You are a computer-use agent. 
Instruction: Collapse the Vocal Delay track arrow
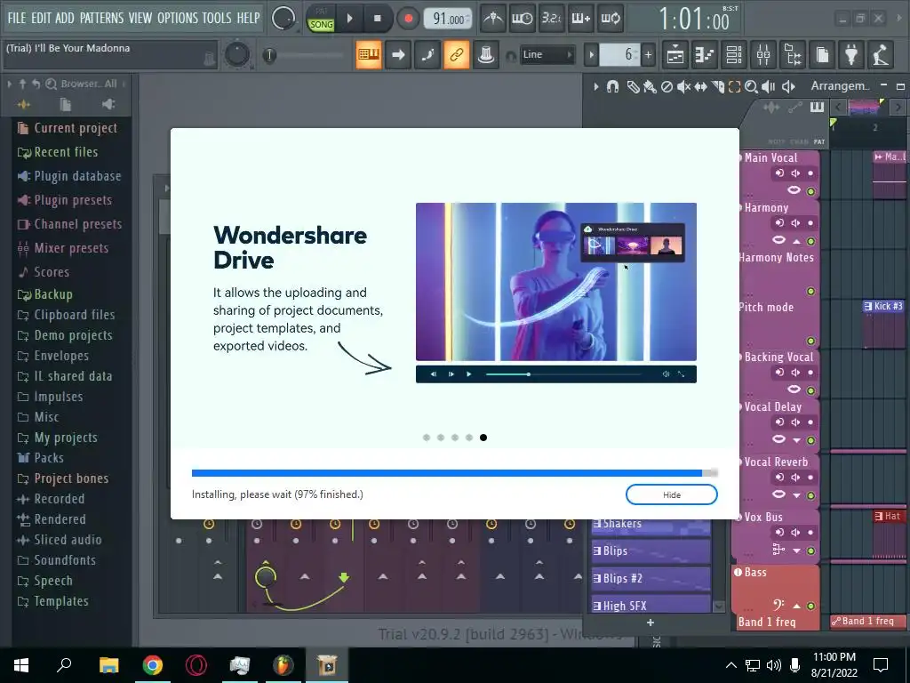796,440
